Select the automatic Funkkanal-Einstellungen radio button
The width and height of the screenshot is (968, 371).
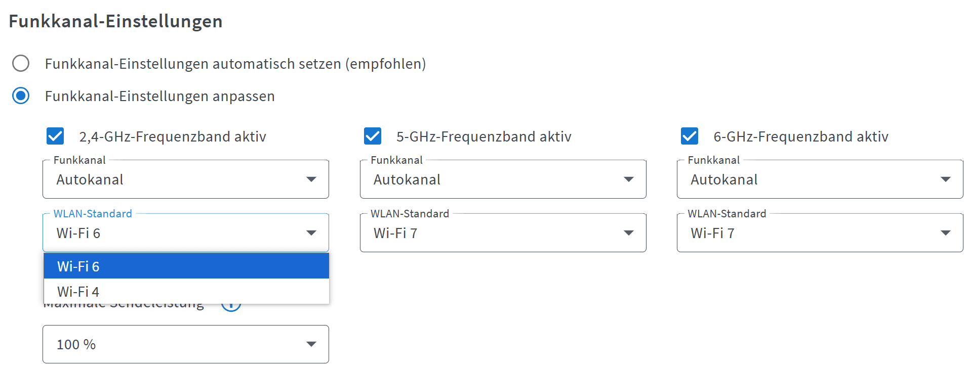coord(21,64)
